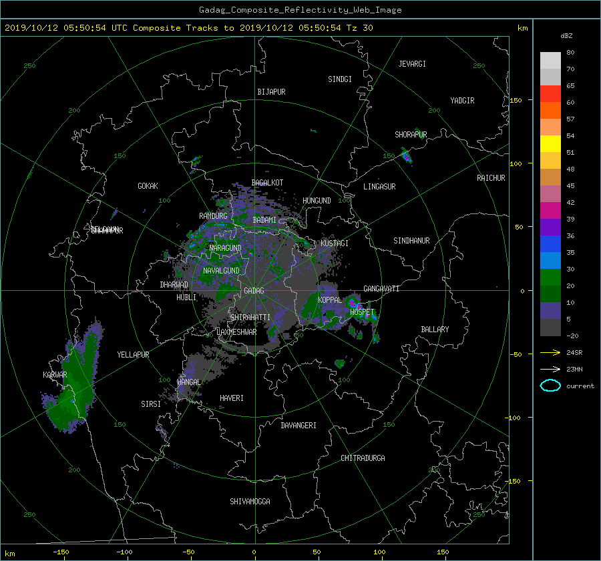Pick the light gray 80 dBZ swatch

[550, 61]
